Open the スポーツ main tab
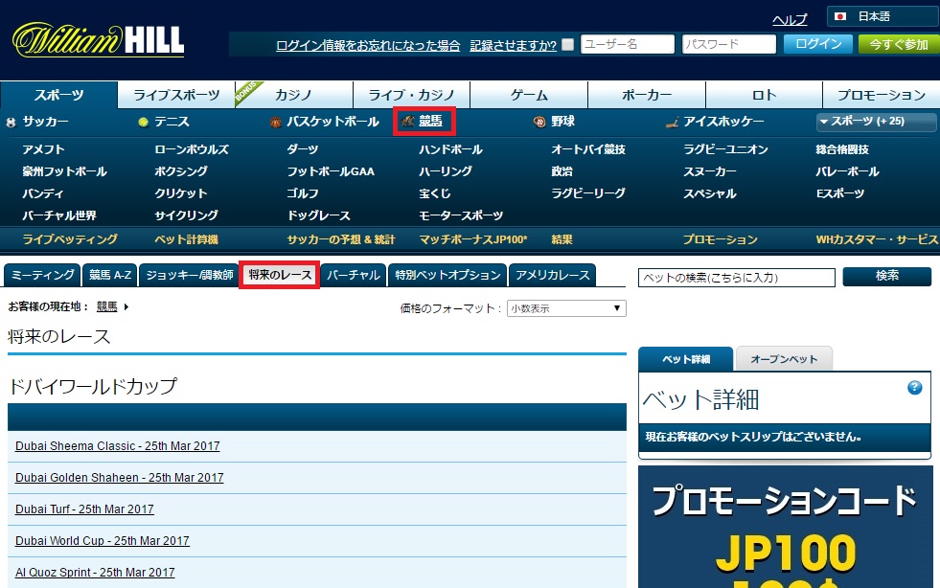The width and height of the screenshot is (940, 588). point(58,95)
